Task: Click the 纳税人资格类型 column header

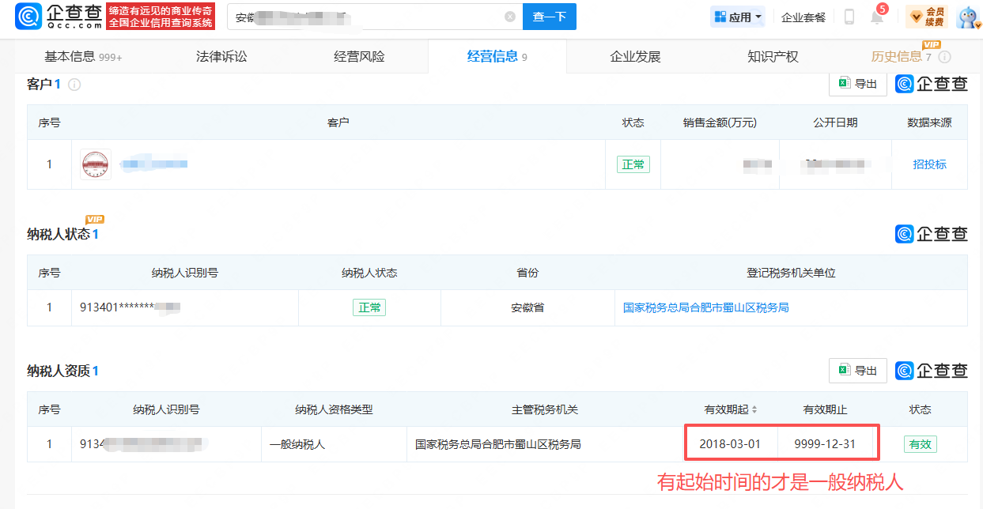Action: [x=334, y=409]
